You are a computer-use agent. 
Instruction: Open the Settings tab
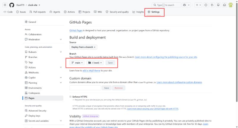point(154,12)
